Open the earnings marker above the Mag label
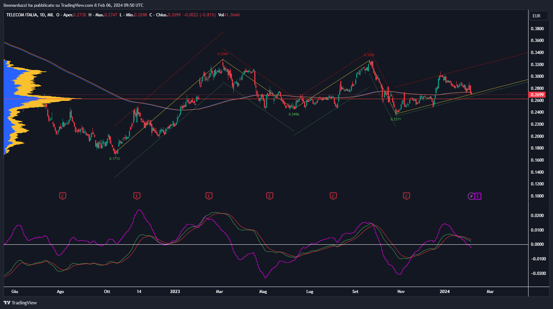553x309 pixels. (270, 196)
